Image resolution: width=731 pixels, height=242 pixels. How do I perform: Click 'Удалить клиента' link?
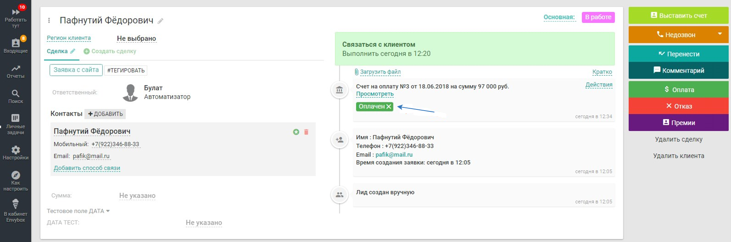pyautogui.click(x=678, y=156)
